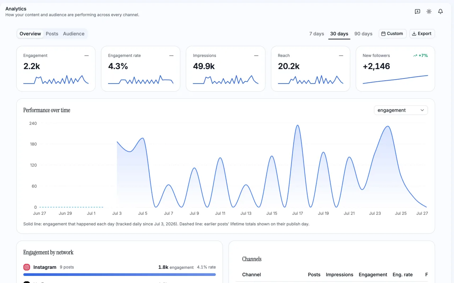Click the Impressions 49.9k card
The height and width of the screenshot is (283, 454).
[225, 69]
